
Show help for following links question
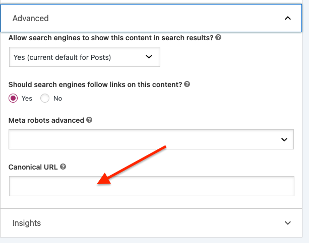click(187, 84)
